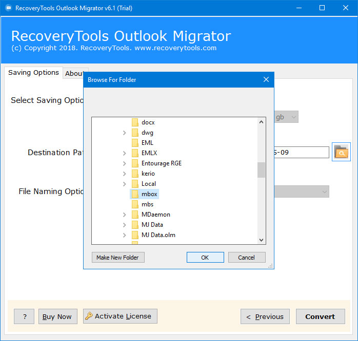This screenshot has height=341, width=358.
Task: Click the mbox folder icon
Action: coord(135,194)
